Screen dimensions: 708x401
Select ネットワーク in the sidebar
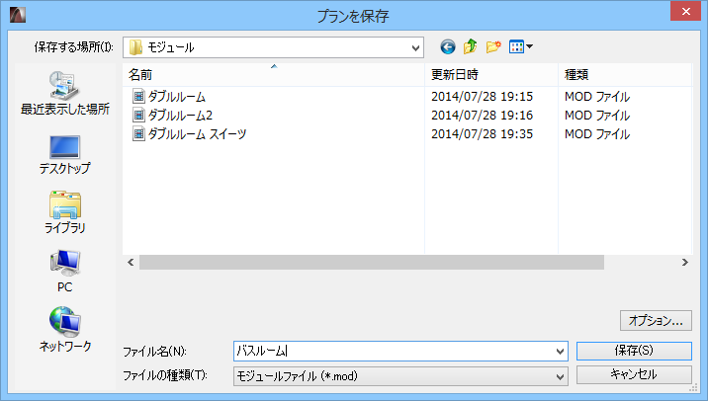(x=65, y=329)
